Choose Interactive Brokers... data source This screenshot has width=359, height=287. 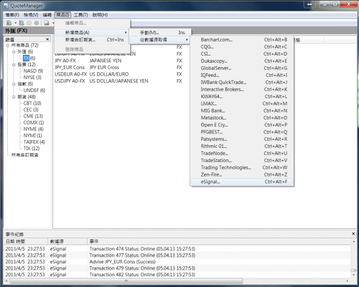[x=242, y=89]
